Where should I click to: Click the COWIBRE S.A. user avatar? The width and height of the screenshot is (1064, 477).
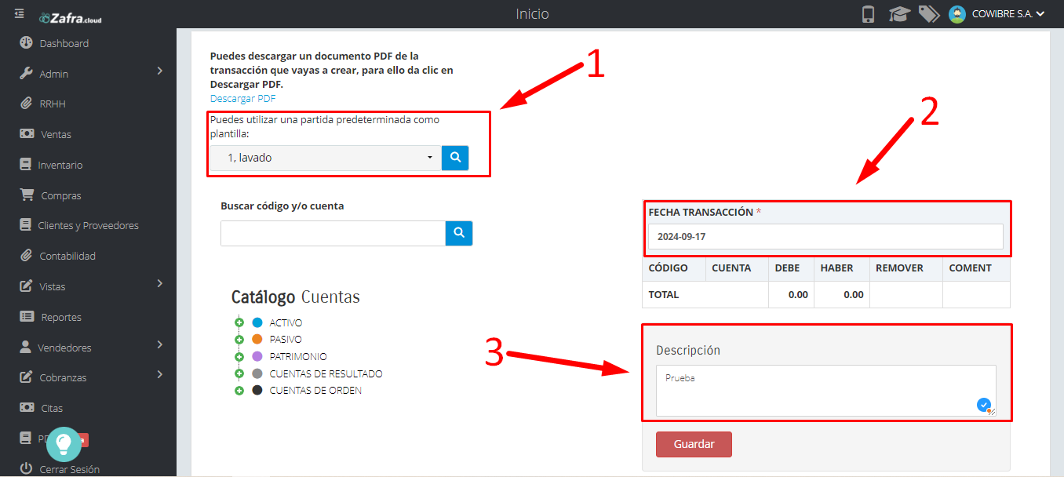[x=957, y=14]
